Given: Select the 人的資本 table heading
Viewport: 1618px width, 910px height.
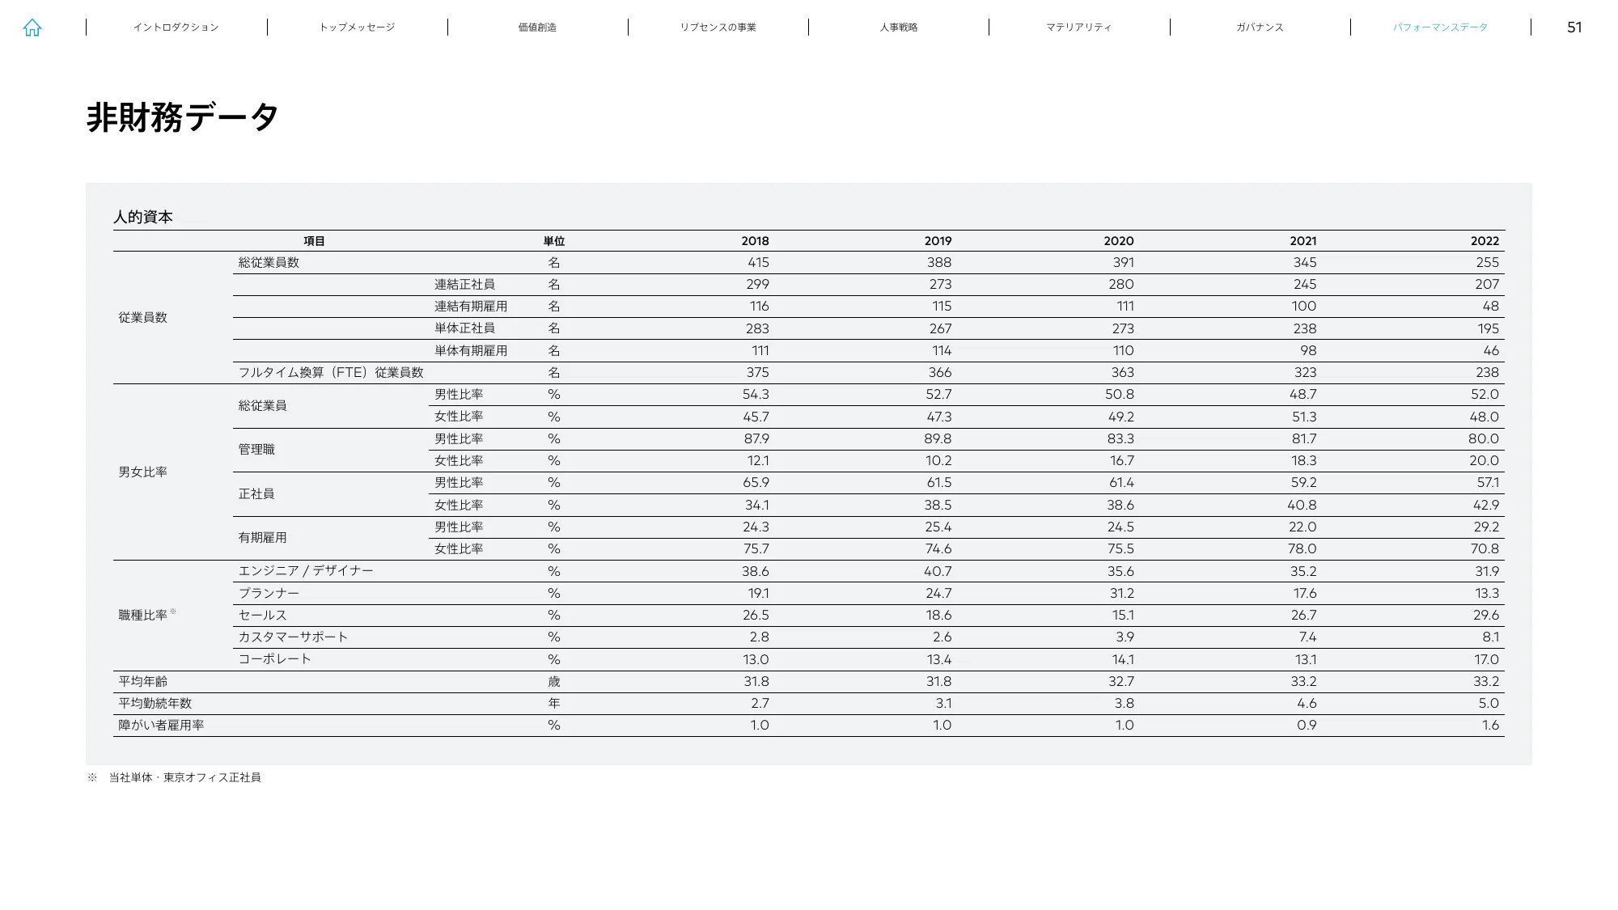Looking at the screenshot, I should pos(143,217).
